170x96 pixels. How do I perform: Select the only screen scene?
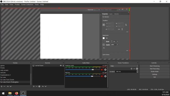tap(15, 70)
